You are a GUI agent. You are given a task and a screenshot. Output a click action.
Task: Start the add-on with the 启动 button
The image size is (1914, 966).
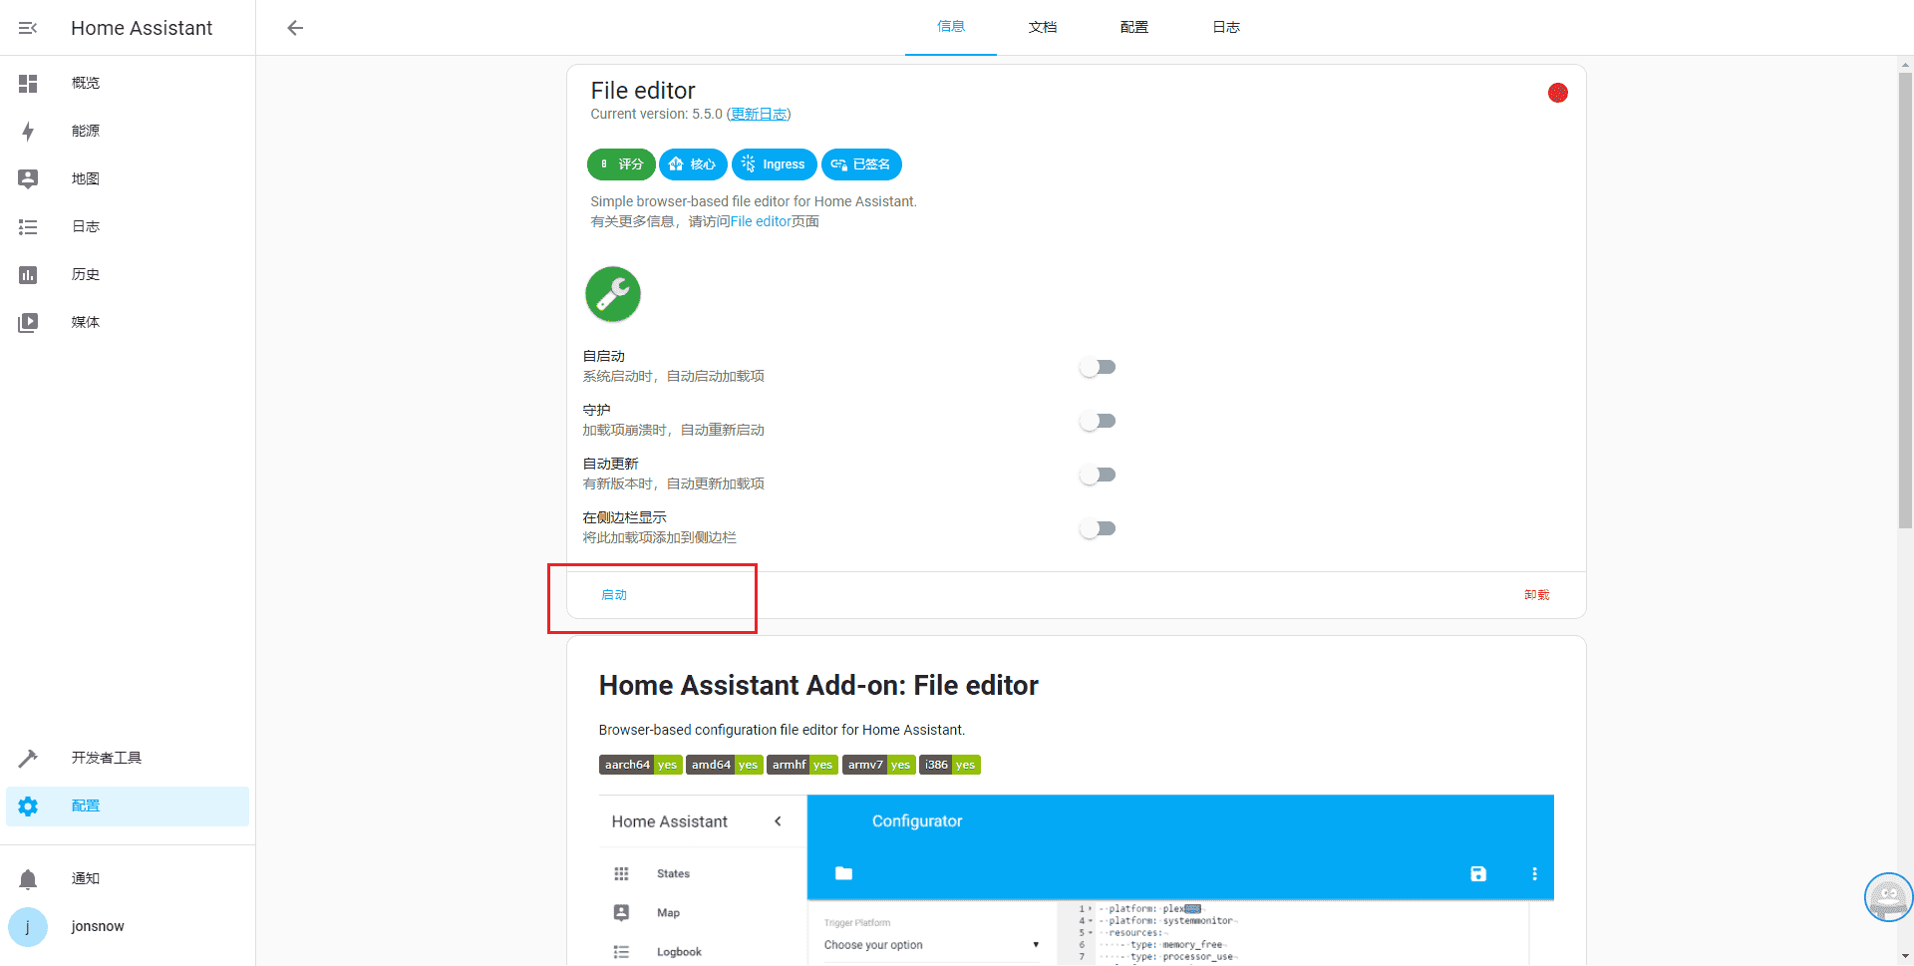tap(614, 594)
